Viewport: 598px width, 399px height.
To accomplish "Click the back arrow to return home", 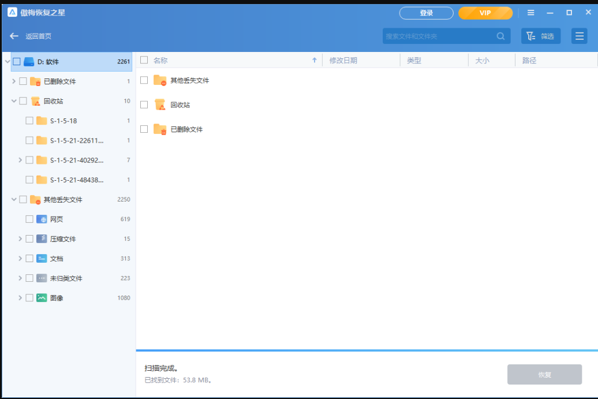I will pyautogui.click(x=14, y=36).
